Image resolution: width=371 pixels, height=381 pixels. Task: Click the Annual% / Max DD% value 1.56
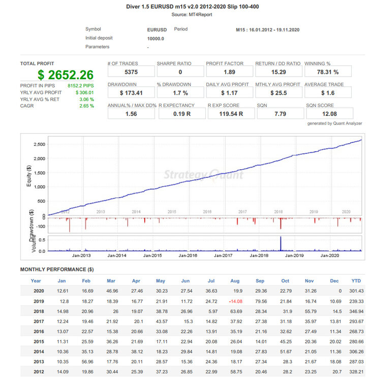[131, 114]
